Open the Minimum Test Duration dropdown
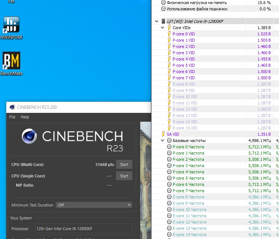The width and height of the screenshot is (279, 239). [94, 205]
